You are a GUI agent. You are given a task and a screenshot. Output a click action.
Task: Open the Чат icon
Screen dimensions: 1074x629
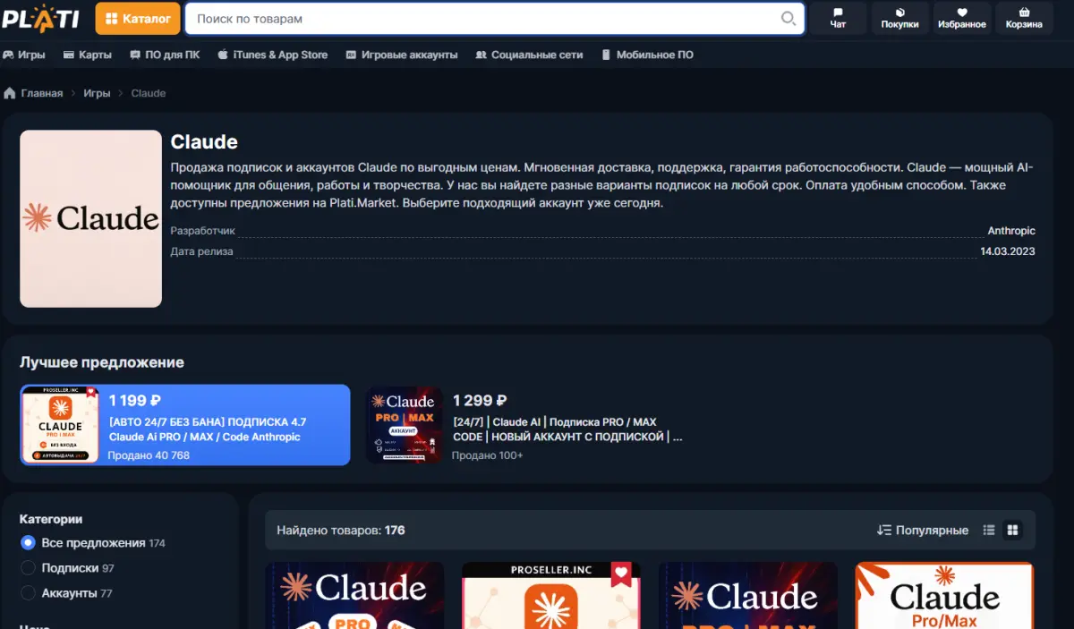pos(838,18)
